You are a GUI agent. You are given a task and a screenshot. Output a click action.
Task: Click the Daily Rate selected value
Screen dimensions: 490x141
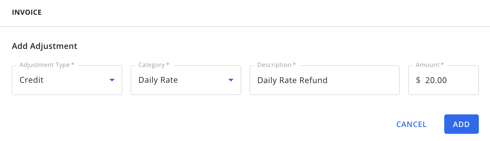pos(158,80)
